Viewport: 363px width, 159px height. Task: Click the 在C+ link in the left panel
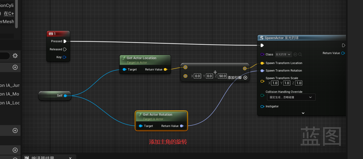coord(9,13)
